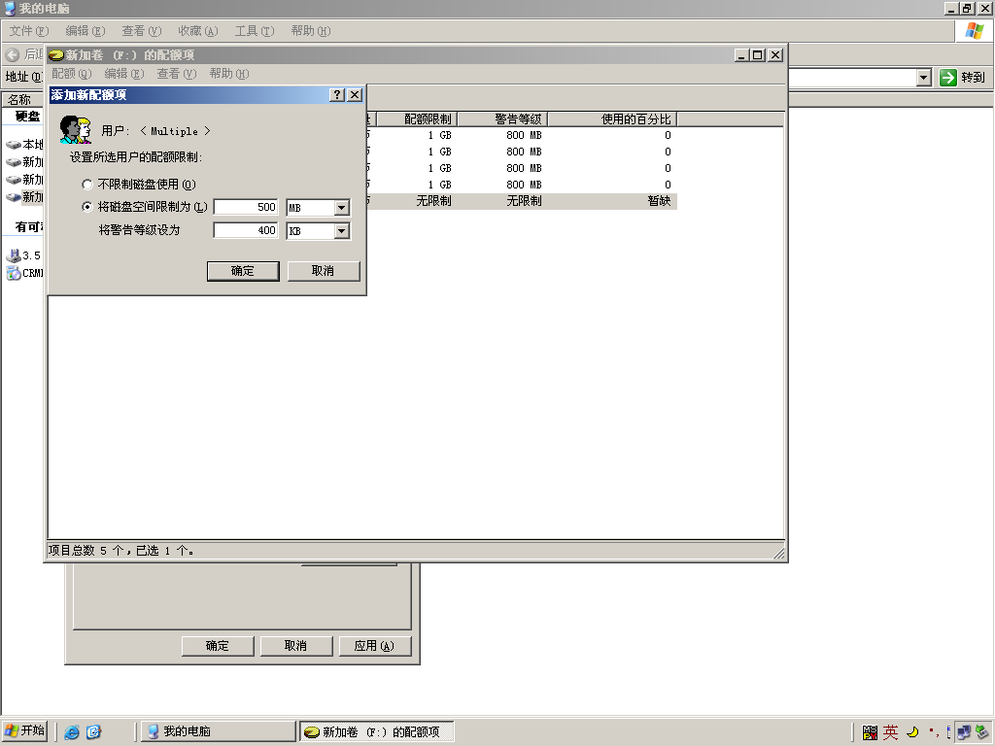Click the 暂缺 percentage cell
This screenshot has height=746, width=995.
(659, 201)
